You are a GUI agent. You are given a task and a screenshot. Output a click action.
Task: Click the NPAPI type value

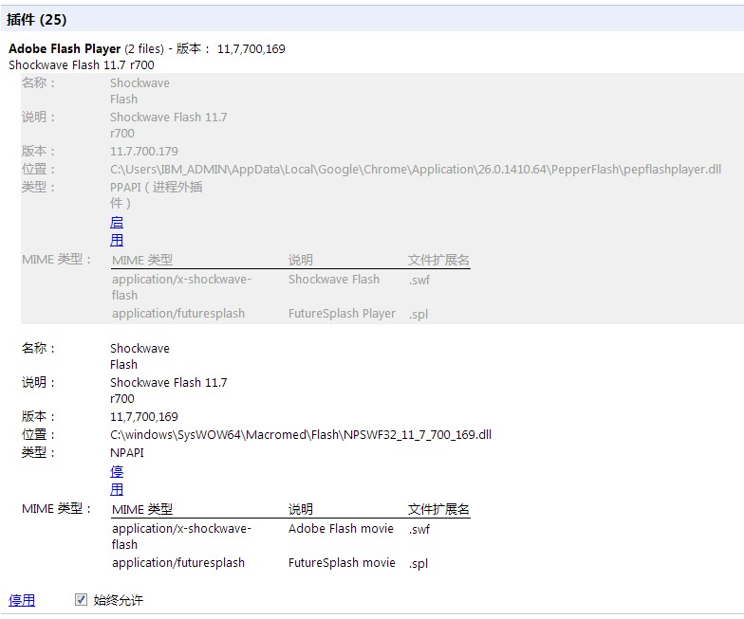pyautogui.click(x=127, y=453)
